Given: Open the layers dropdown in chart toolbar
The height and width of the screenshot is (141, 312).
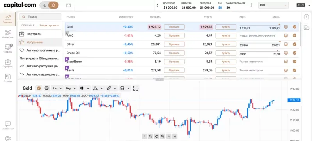Looking at the screenshot, I should point(125,88).
